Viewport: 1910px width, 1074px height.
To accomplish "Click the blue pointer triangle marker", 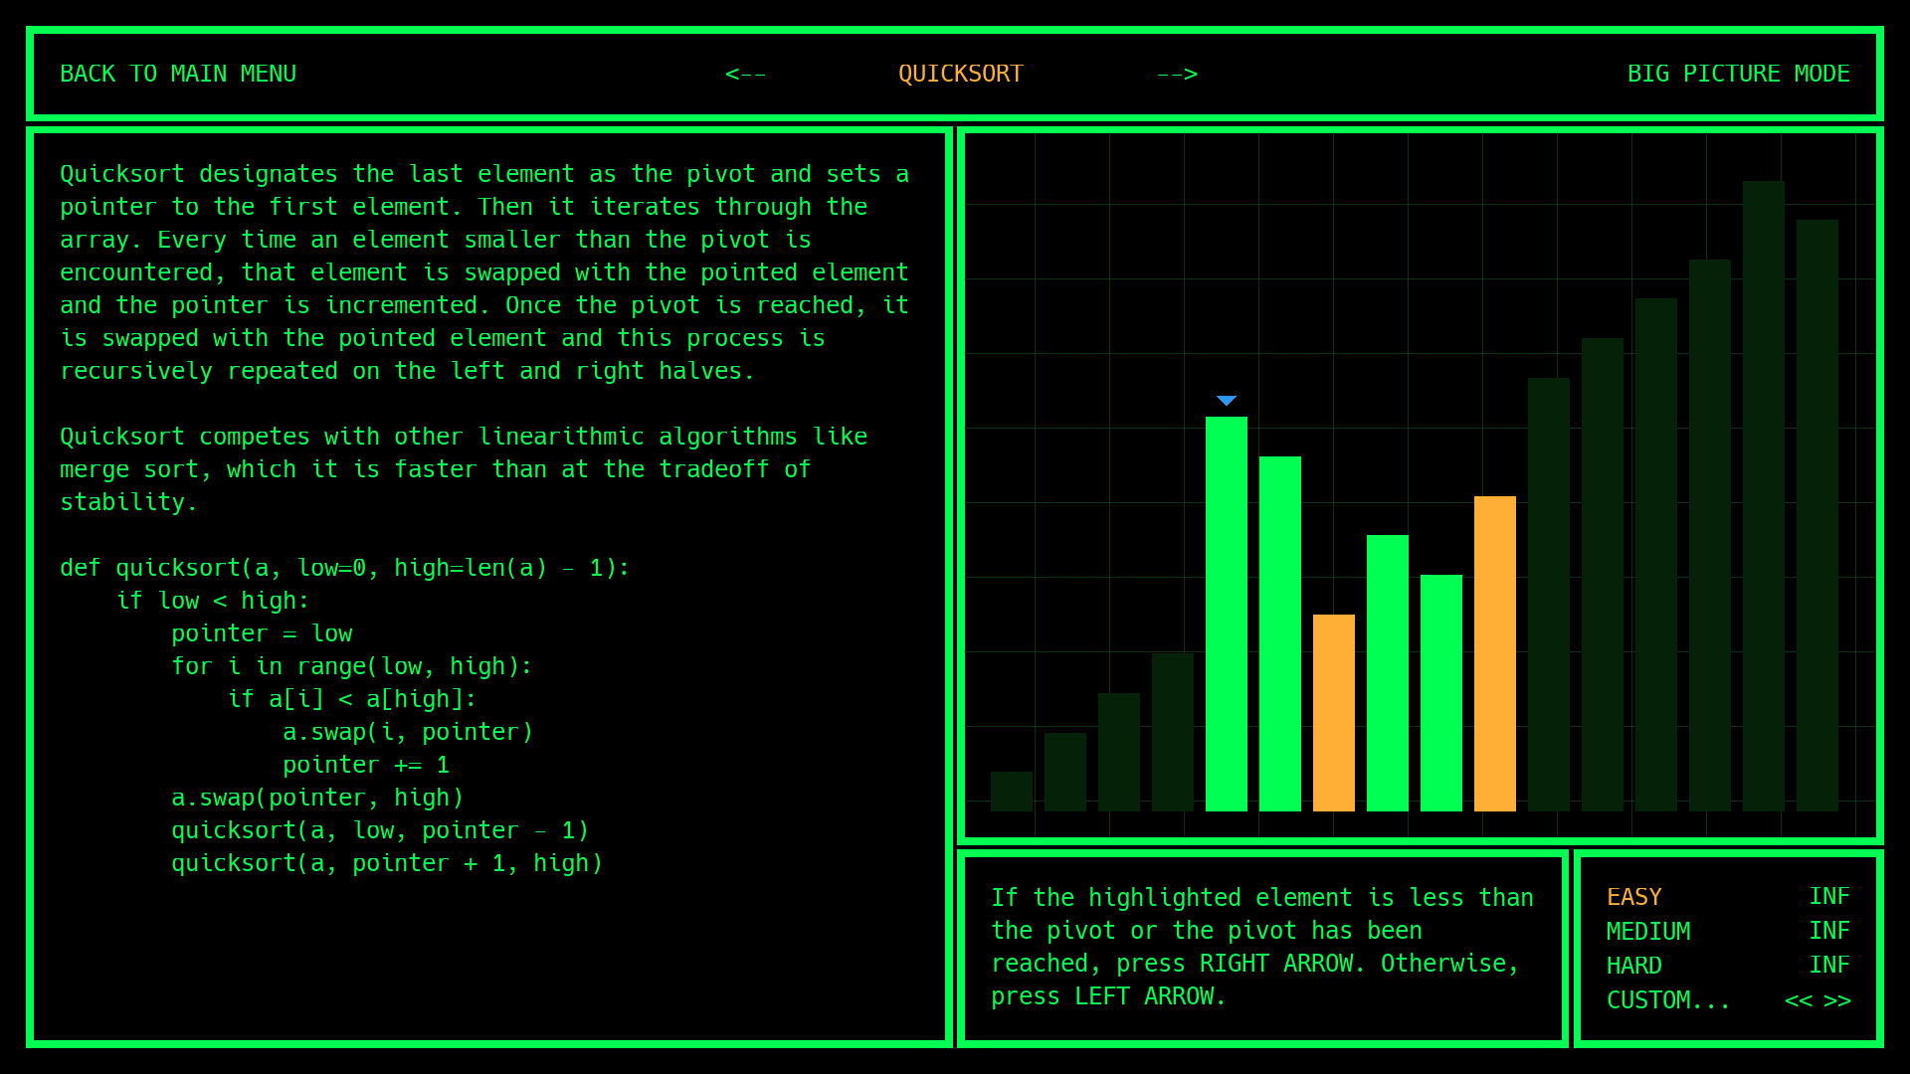I will [1226, 401].
